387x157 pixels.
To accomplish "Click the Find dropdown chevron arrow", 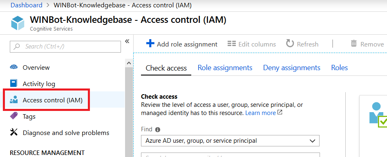I will 312,141.
